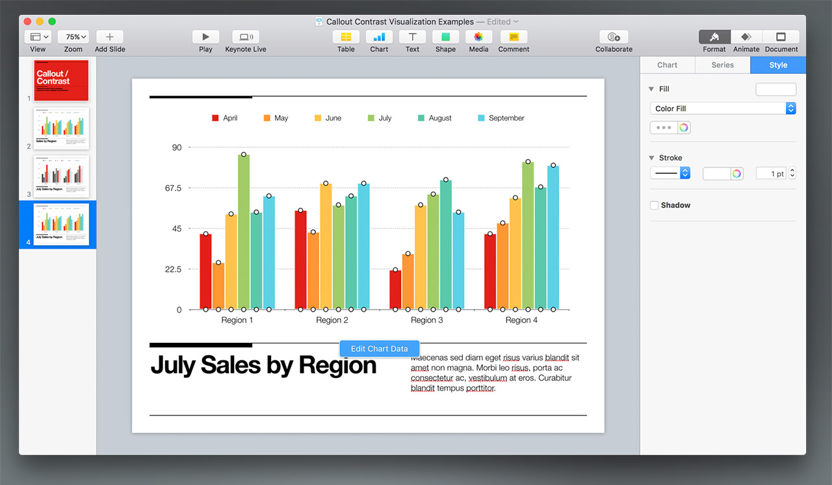Viewport: 832px width, 485px height.
Task: Click the Table icon in toolbar
Action: [x=346, y=37]
